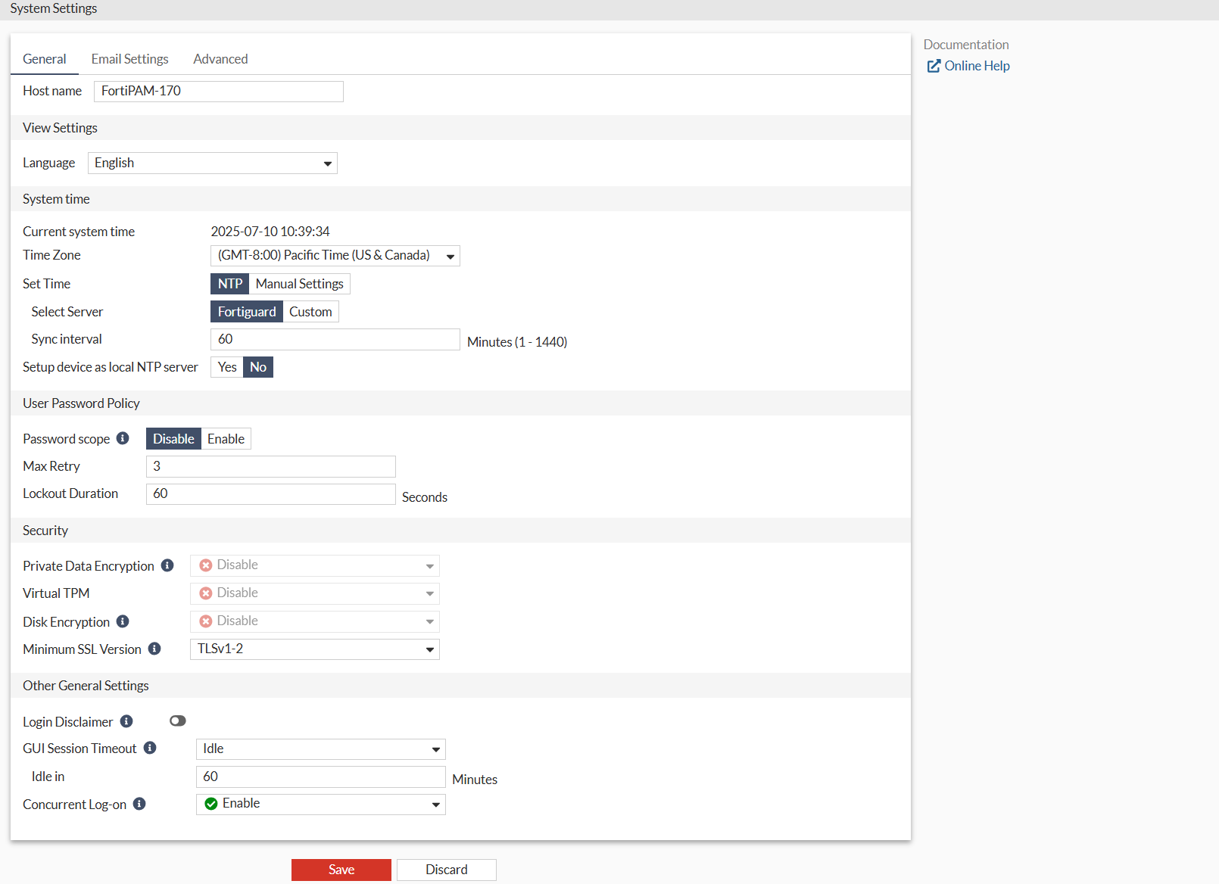Switch to the Advanced tab
Image resolution: width=1219 pixels, height=884 pixels.
[x=220, y=58]
